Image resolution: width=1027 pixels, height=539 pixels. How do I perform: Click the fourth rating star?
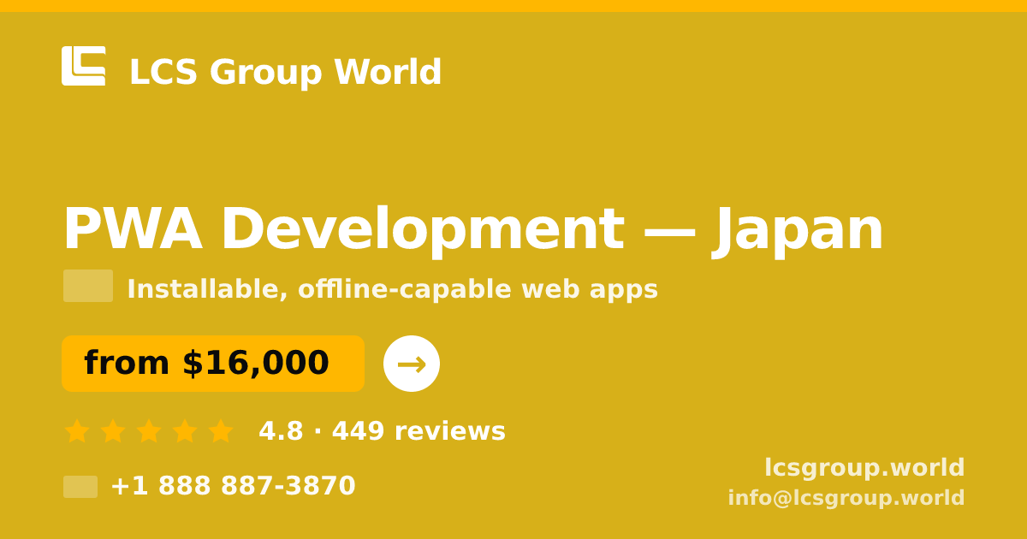point(185,431)
